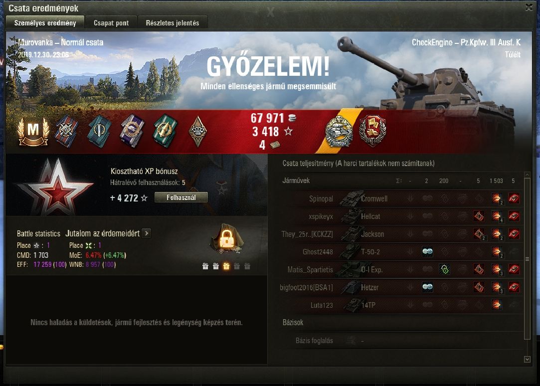Click the first white gift box icon
540x386 pixels.
(205, 266)
